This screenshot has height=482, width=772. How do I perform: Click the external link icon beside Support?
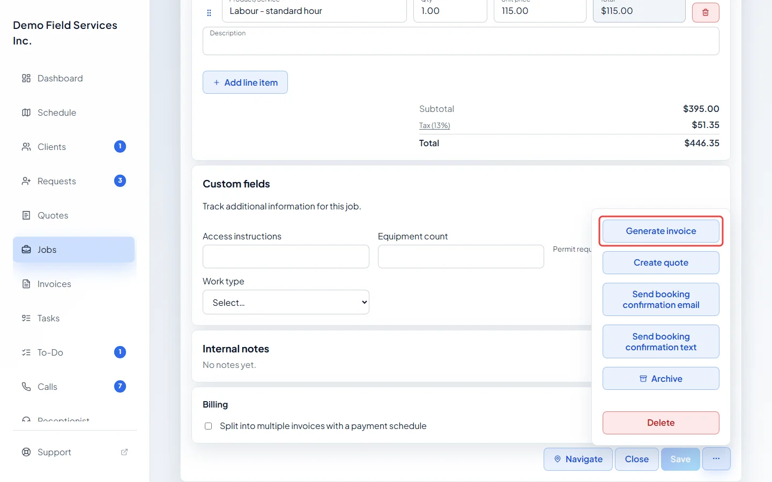coord(124,452)
